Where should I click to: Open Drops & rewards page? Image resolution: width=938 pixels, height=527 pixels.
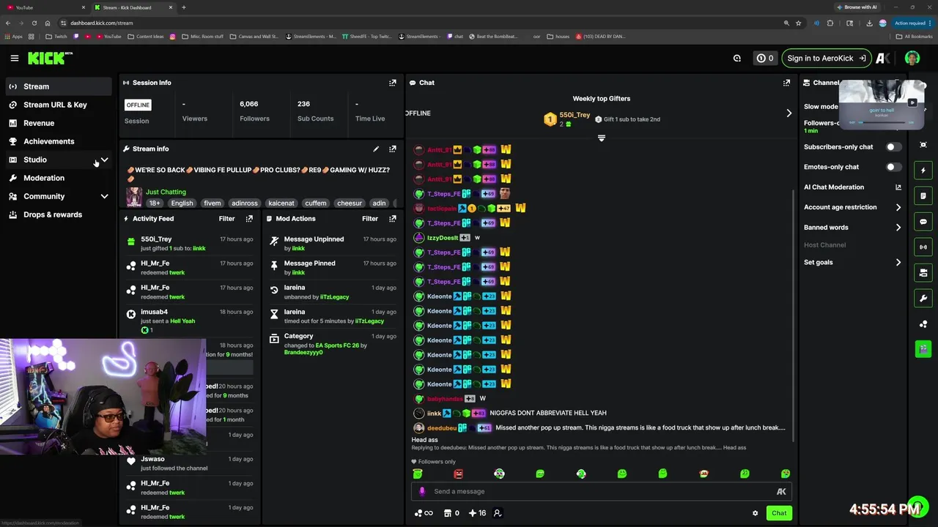[x=59, y=214]
